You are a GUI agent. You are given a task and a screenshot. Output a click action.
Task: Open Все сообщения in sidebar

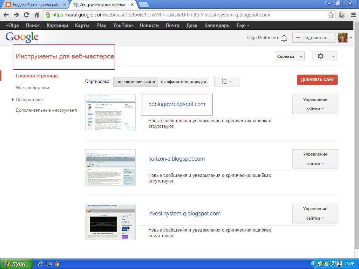tap(32, 88)
